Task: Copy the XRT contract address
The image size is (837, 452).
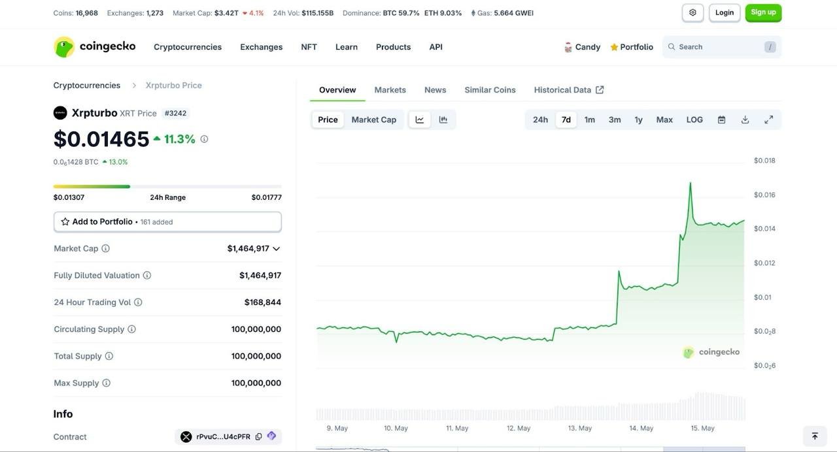Action: point(258,436)
